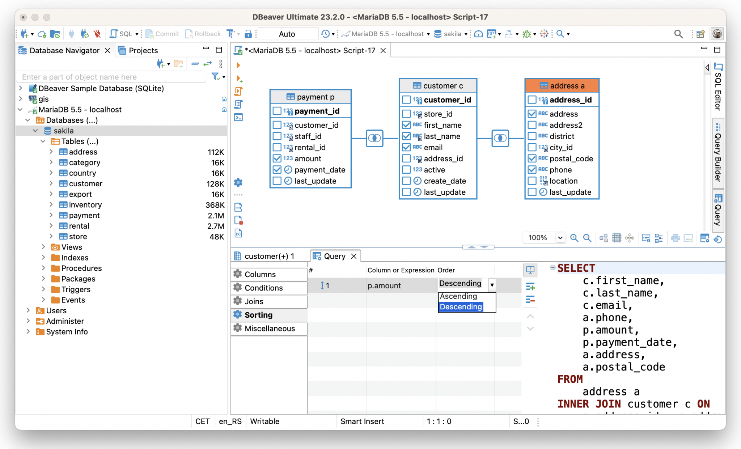Print the diagram using the printer icon

click(676, 238)
